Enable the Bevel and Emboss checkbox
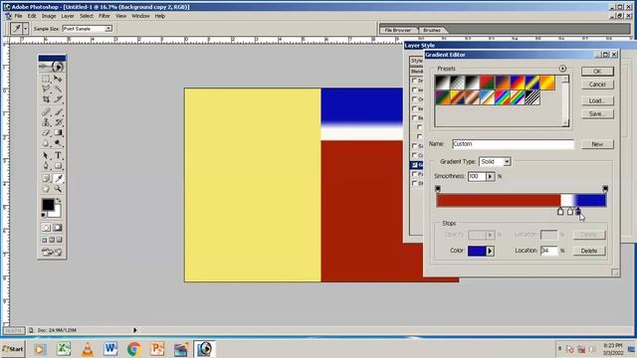 click(x=414, y=117)
